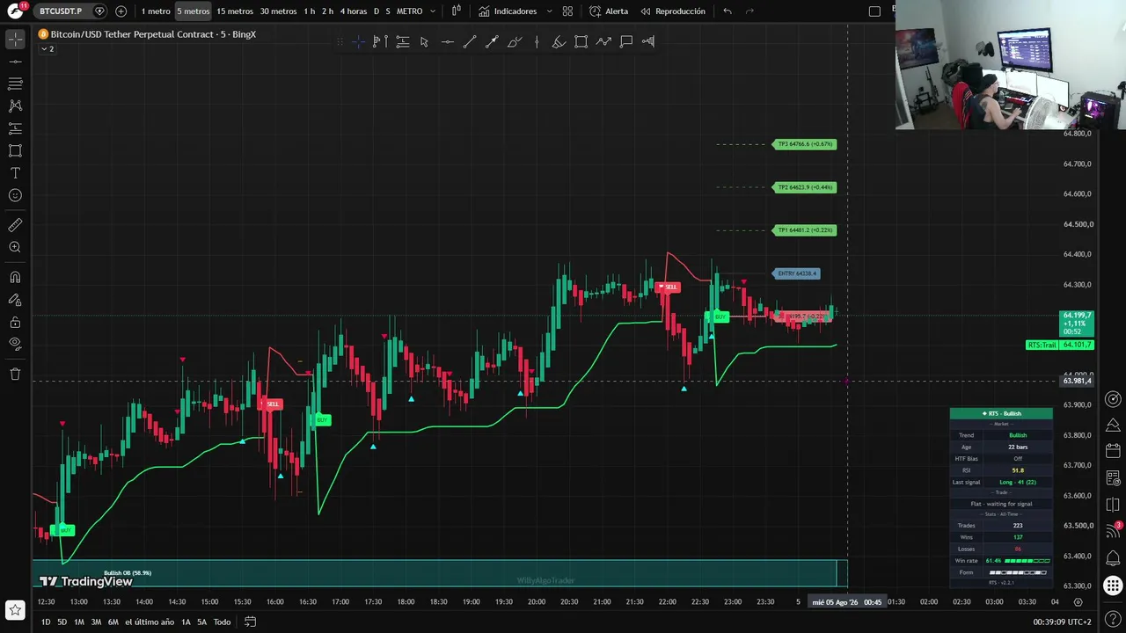Start bar Reproducción mode

tap(673, 11)
